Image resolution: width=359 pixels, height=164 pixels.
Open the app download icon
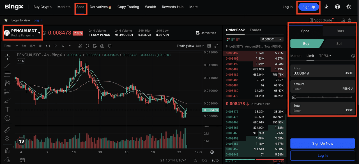click(x=326, y=7)
